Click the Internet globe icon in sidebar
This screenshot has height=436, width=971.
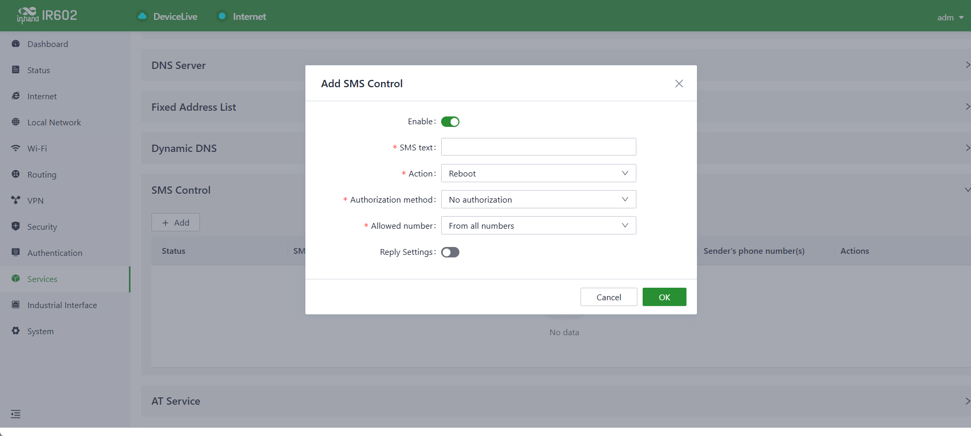(16, 96)
